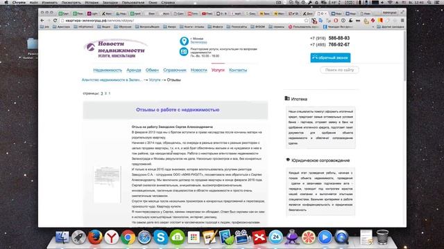Open Обучение bookmarks folder
This screenshot has height=249, width=444.
pyautogui.click(x=123, y=27)
